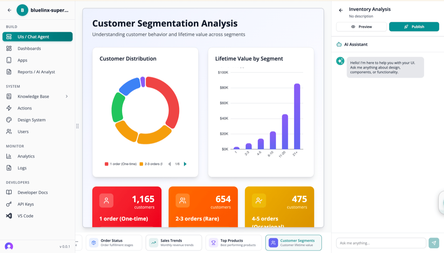
Task: Open Actions in the sidebar
Action: (37, 108)
